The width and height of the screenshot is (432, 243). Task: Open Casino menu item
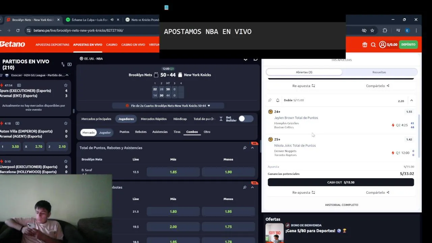click(x=112, y=45)
